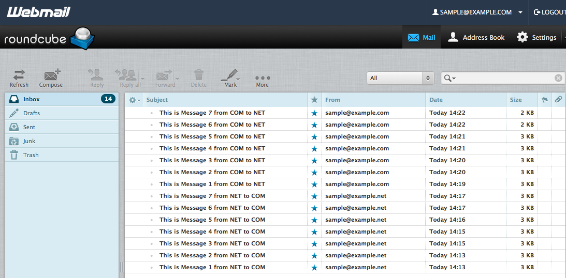The image size is (566, 278).
Task: Select the Inbox folder
Action: click(62, 99)
